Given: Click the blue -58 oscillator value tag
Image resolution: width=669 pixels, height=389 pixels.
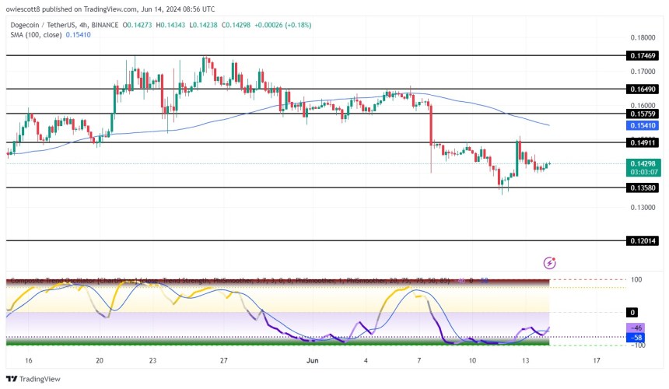Looking at the screenshot, I should pyautogui.click(x=636, y=338).
